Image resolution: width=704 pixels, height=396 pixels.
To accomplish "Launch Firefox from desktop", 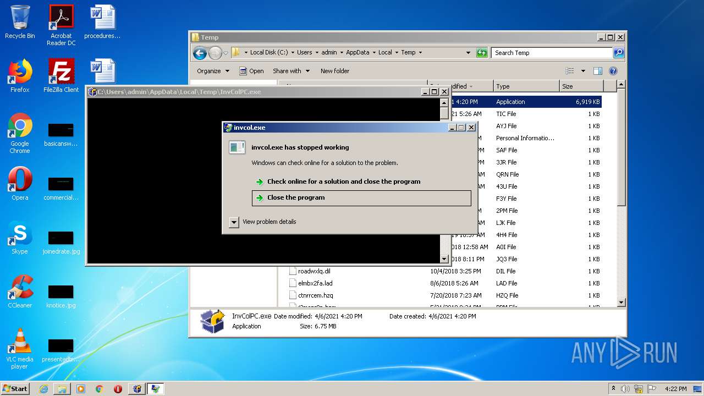I will pyautogui.click(x=20, y=75).
